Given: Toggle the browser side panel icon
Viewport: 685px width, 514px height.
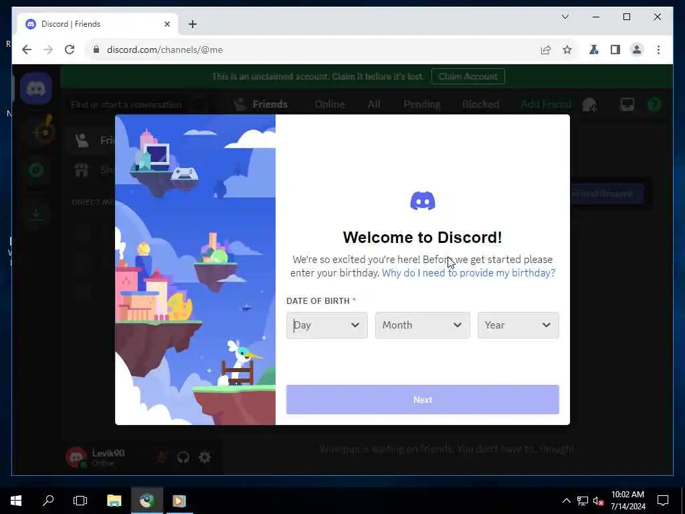Looking at the screenshot, I should point(615,50).
